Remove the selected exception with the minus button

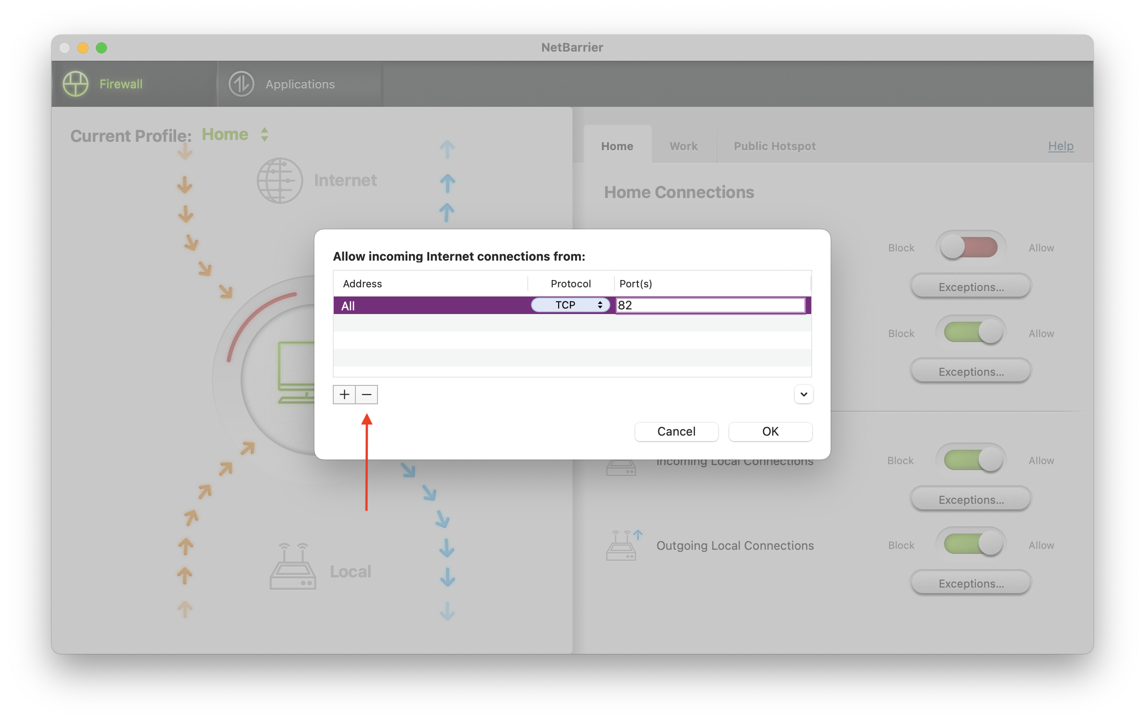pos(366,395)
